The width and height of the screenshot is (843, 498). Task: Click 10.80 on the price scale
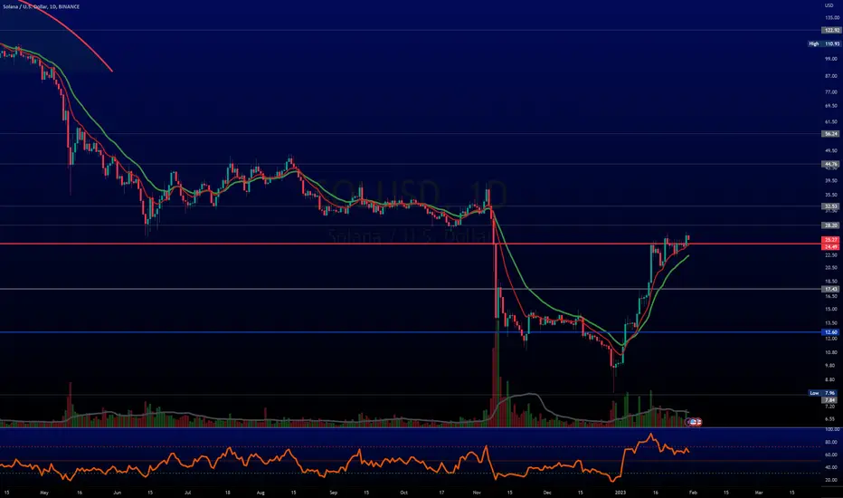(x=832, y=352)
